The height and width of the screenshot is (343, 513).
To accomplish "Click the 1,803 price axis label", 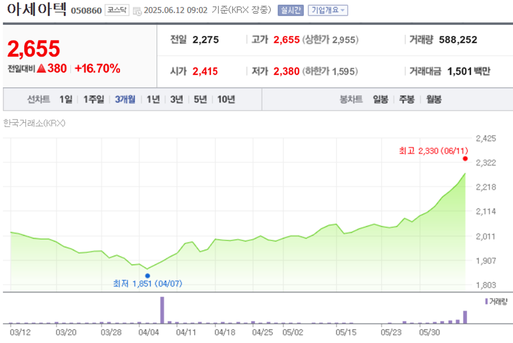I will pyautogui.click(x=486, y=285).
